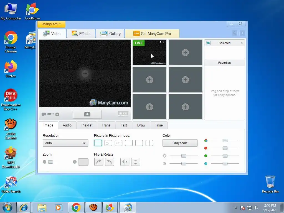The width and height of the screenshot is (284, 213).
Task: Click the zoom in plus icon
Action: pos(75,162)
